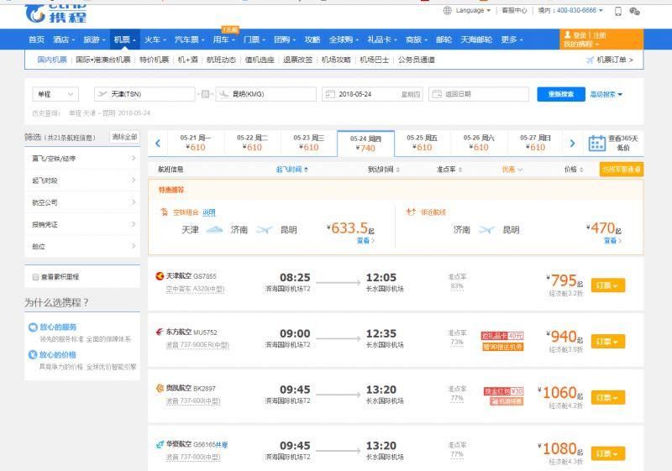Open the 酒店 menu in main nav
Screen dimensions: 672x471
[64, 39]
